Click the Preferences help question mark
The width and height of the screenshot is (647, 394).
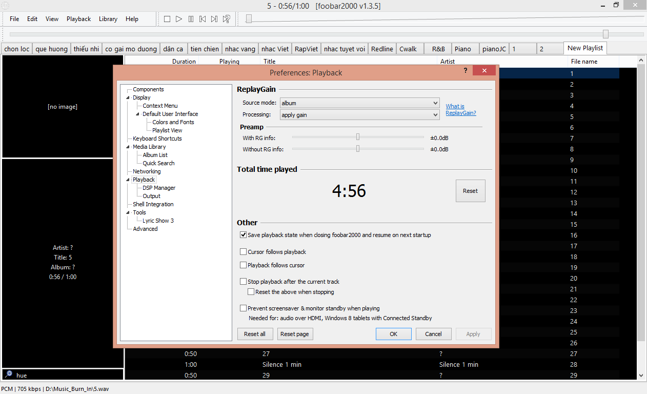tap(466, 71)
